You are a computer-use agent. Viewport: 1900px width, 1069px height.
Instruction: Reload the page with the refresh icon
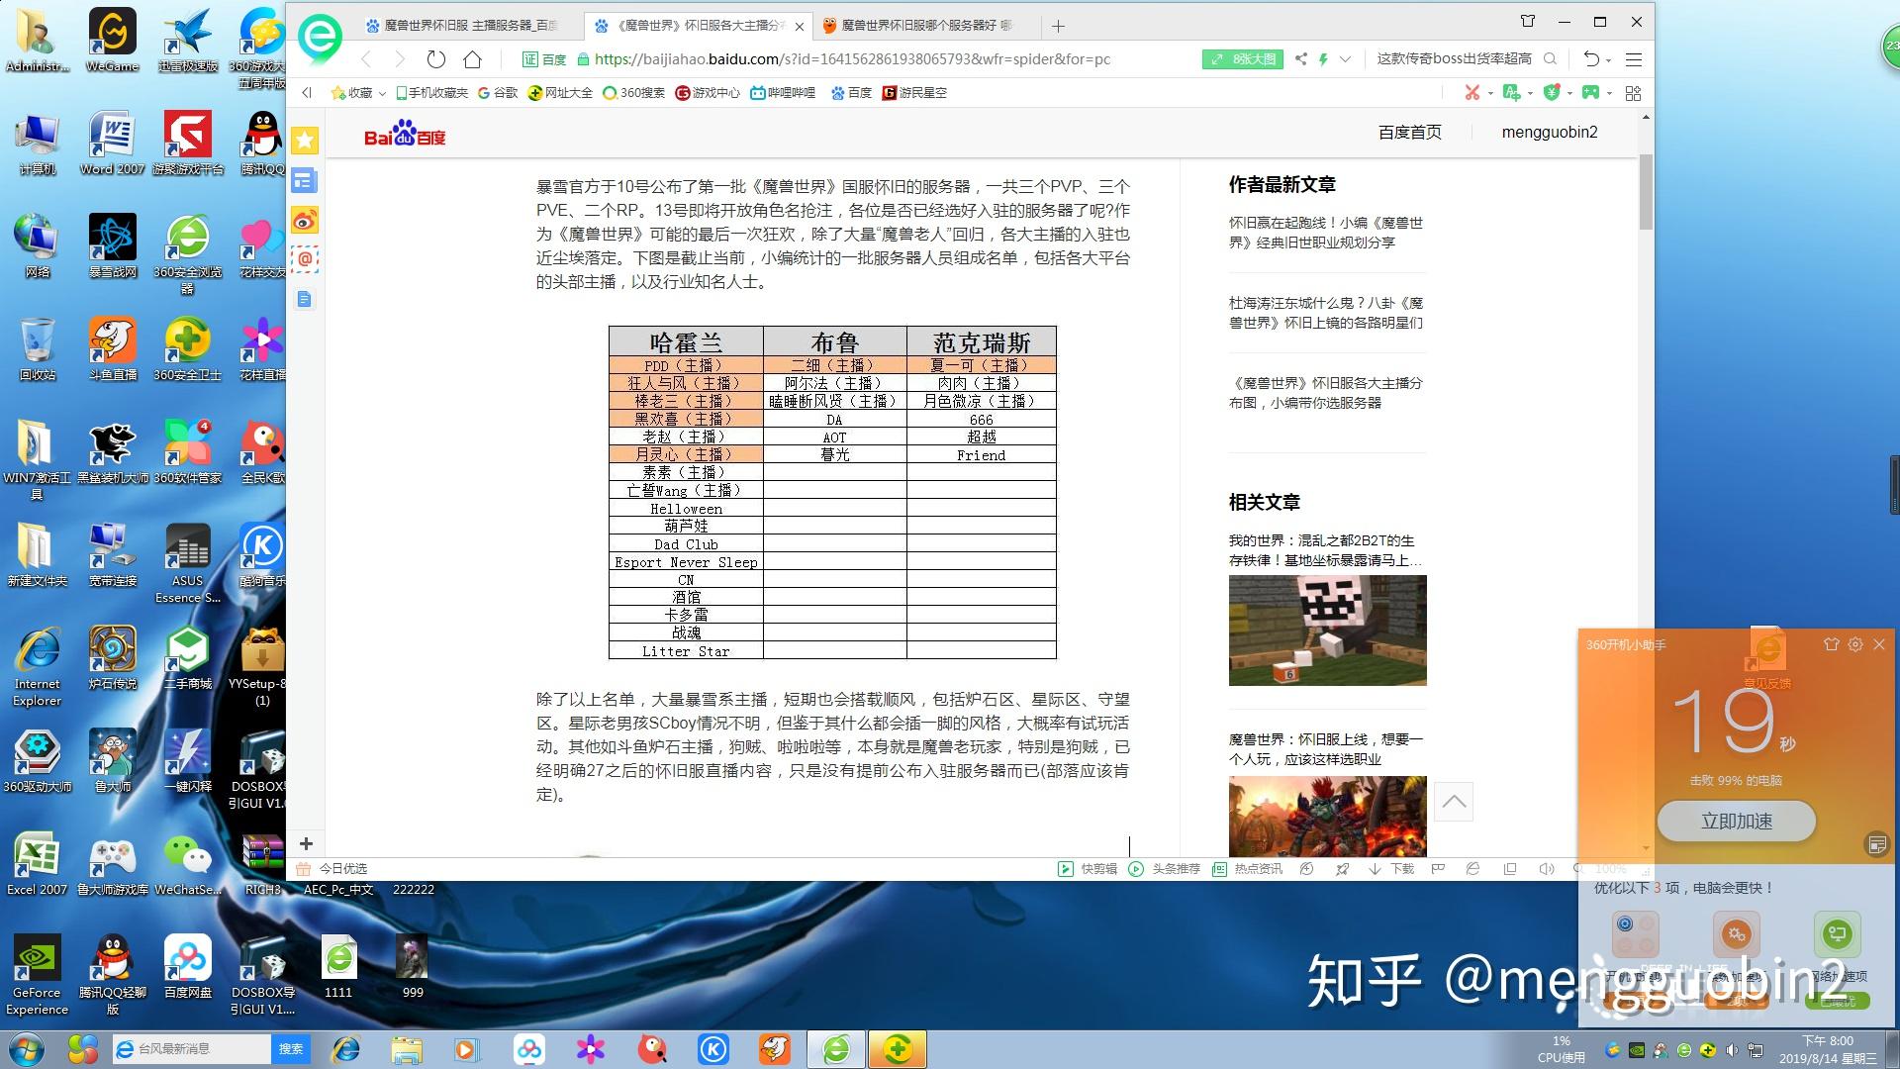coord(435,59)
